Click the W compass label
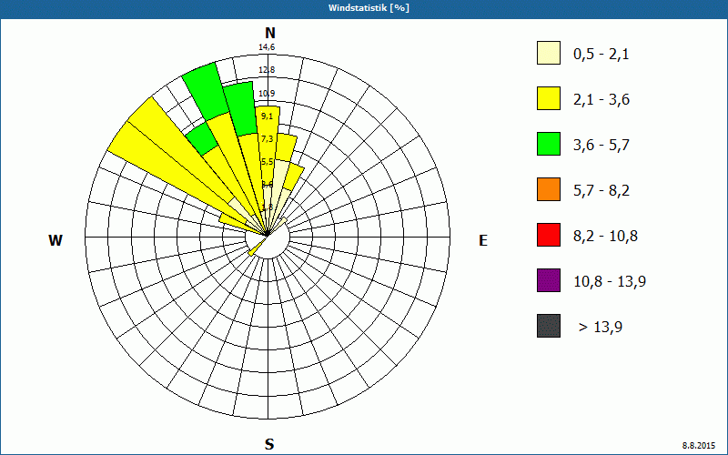 (56, 240)
